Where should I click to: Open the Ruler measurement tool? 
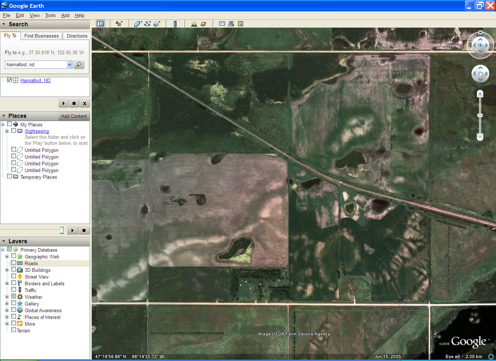pyautogui.click(x=175, y=24)
